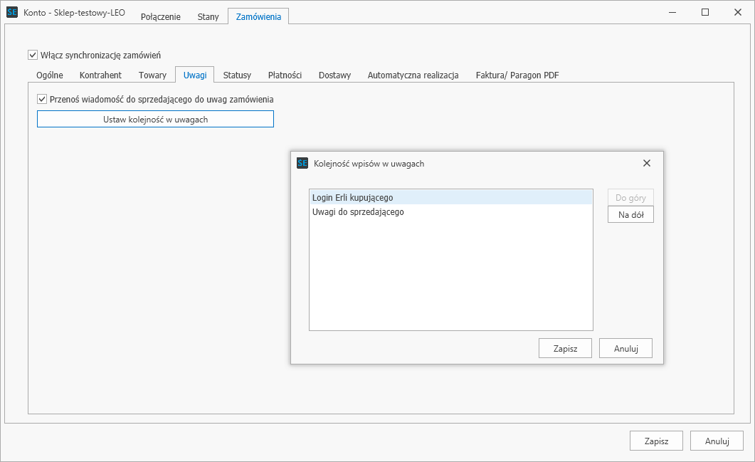Maximize the Konto main window
This screenshot has width=755, height=462.
[705, 12]
